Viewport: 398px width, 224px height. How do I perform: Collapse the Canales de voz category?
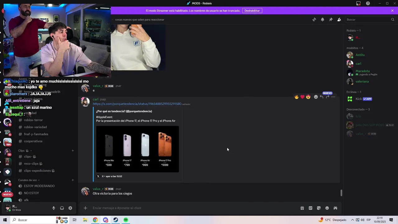point(29,180)
